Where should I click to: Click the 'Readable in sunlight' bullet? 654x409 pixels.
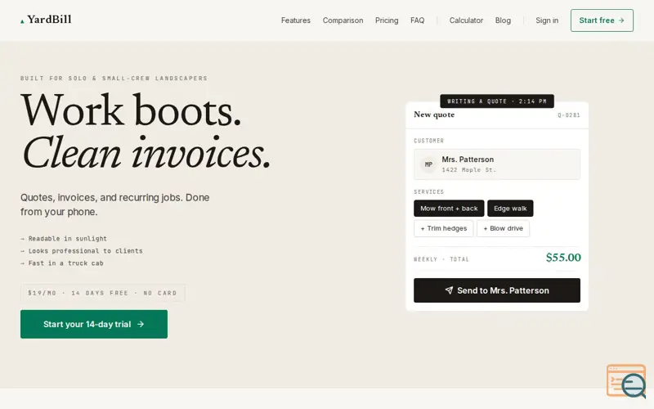click(x=64, y=239)
